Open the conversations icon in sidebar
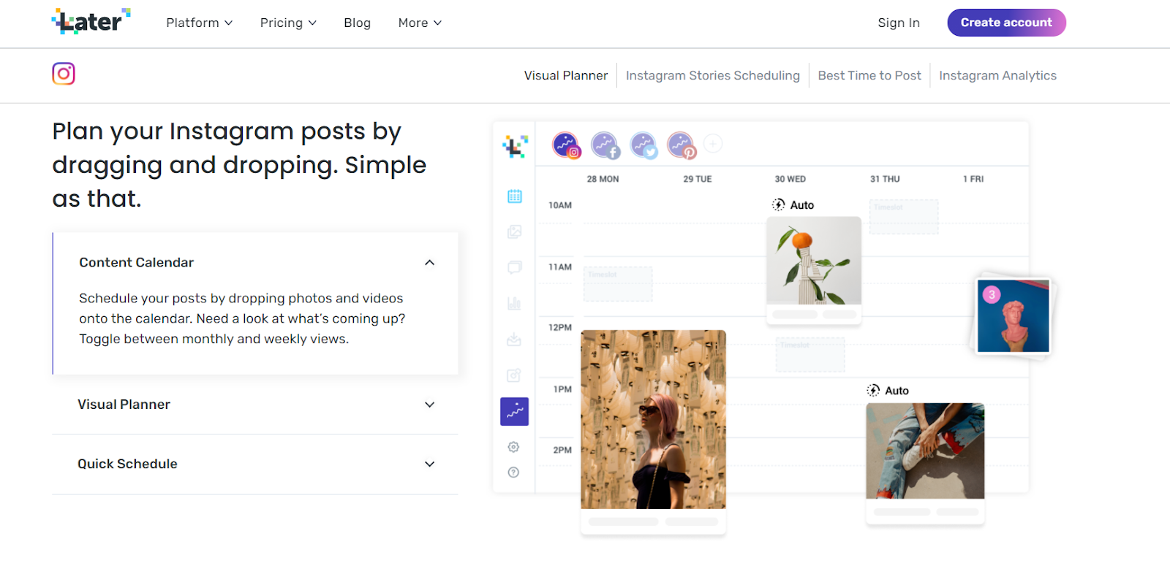The height and width of the screenshot is (563, 1170). point(515,267)
